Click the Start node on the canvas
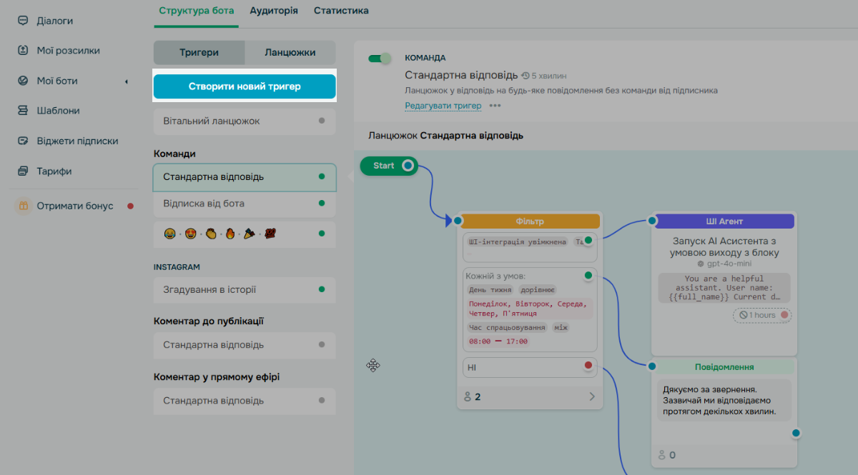This screenshot has height=475, width=858. pos(388,165)
